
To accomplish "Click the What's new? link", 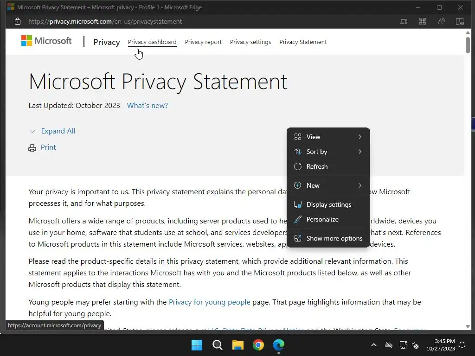I will pyautogui.click(x=147, y=106).
